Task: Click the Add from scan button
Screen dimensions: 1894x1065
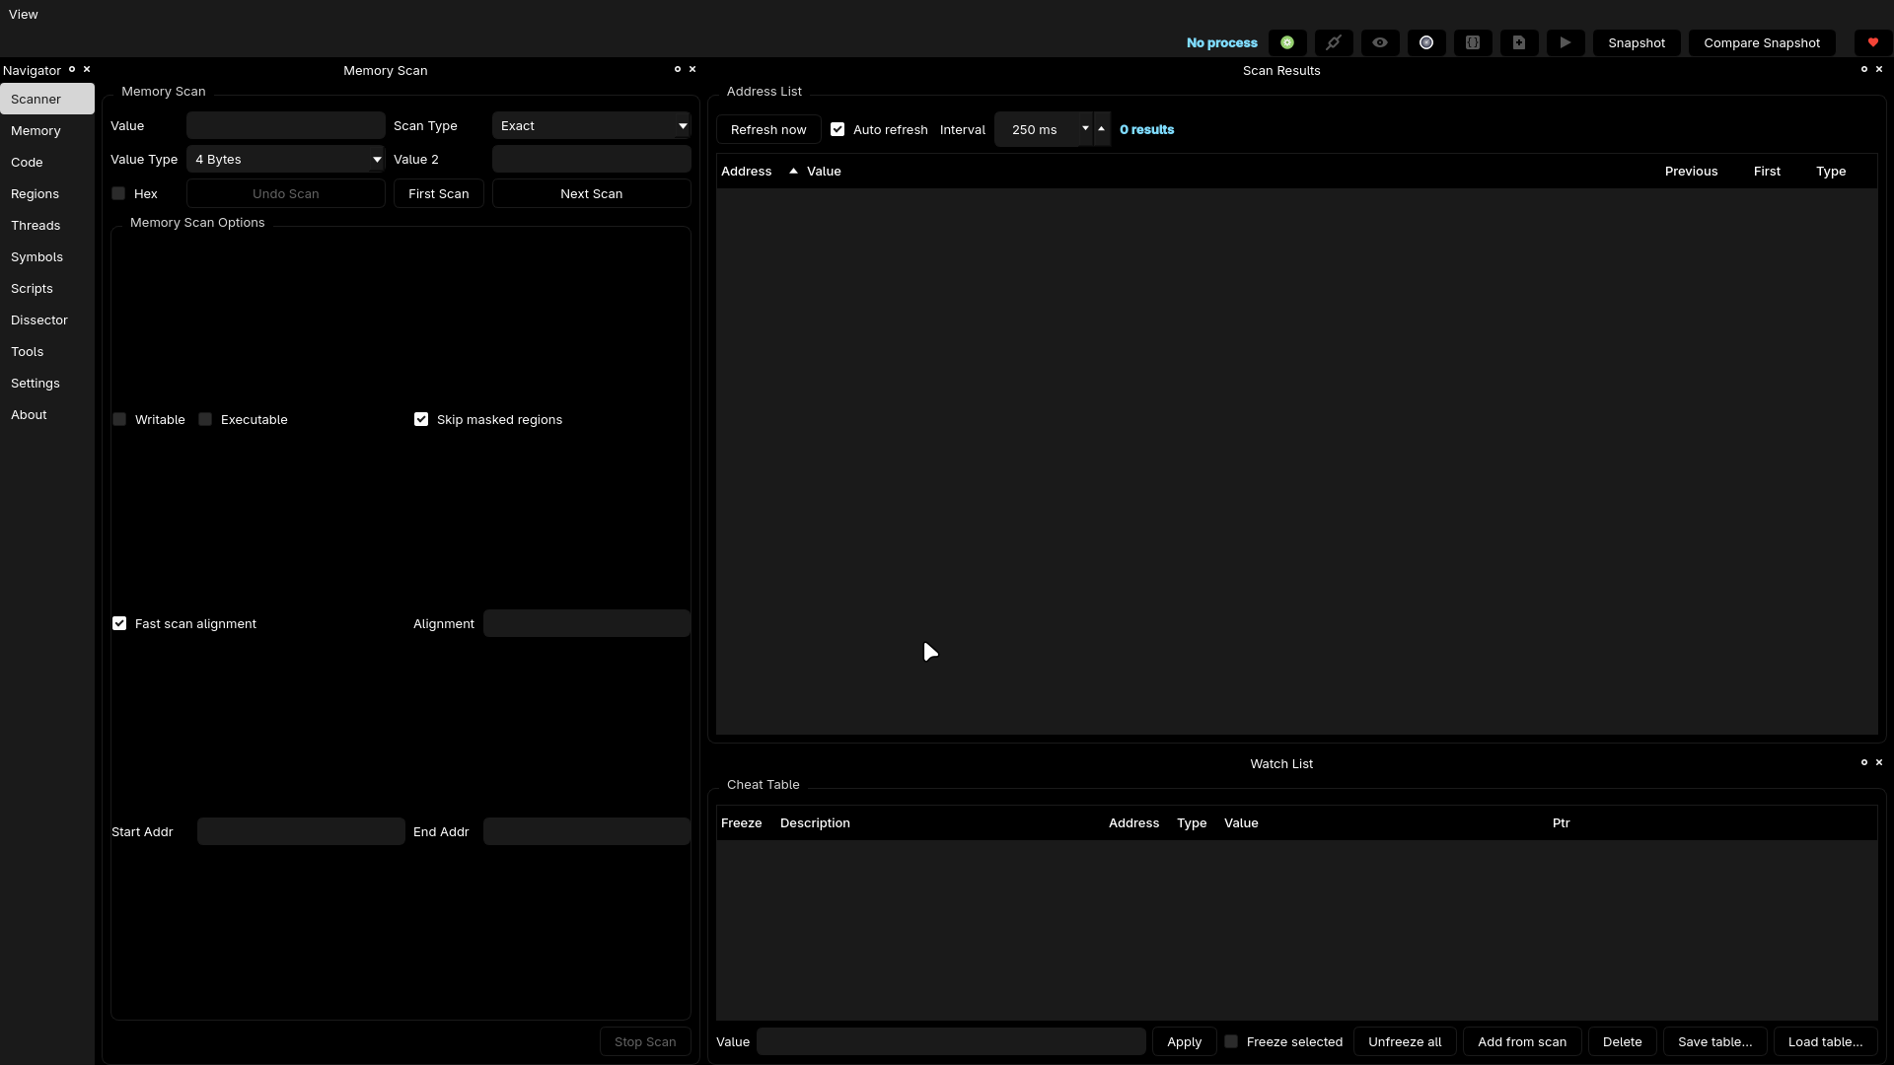Action: (1522, 1041)
